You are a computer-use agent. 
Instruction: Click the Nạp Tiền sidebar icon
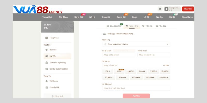[x=47, y=50]
